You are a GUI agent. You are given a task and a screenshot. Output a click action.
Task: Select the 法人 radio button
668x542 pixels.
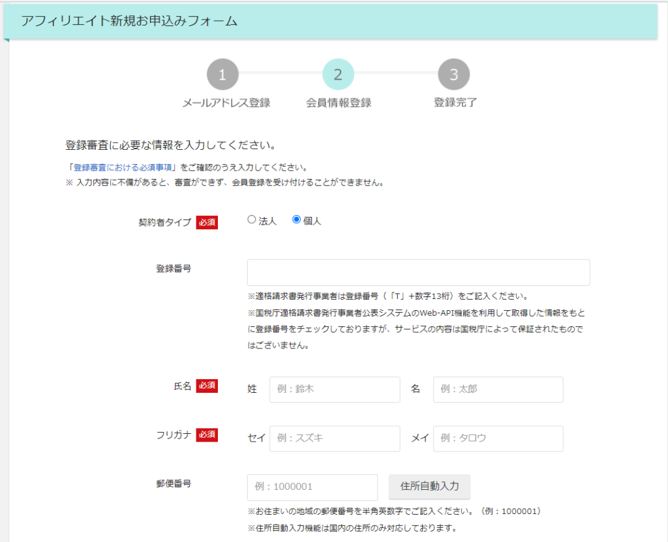pyautogui.click(x=251, y=220)
